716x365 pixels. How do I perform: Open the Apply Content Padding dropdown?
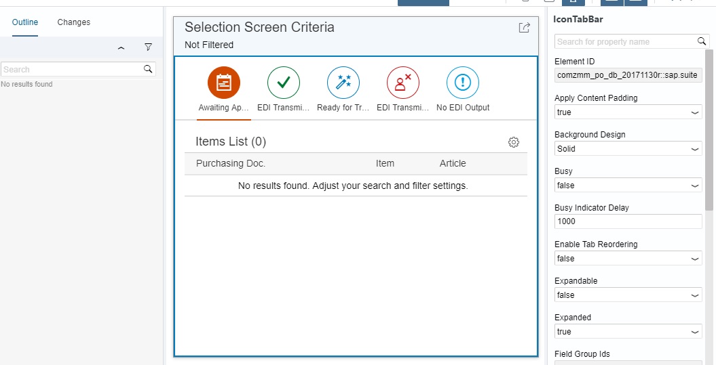628,112
